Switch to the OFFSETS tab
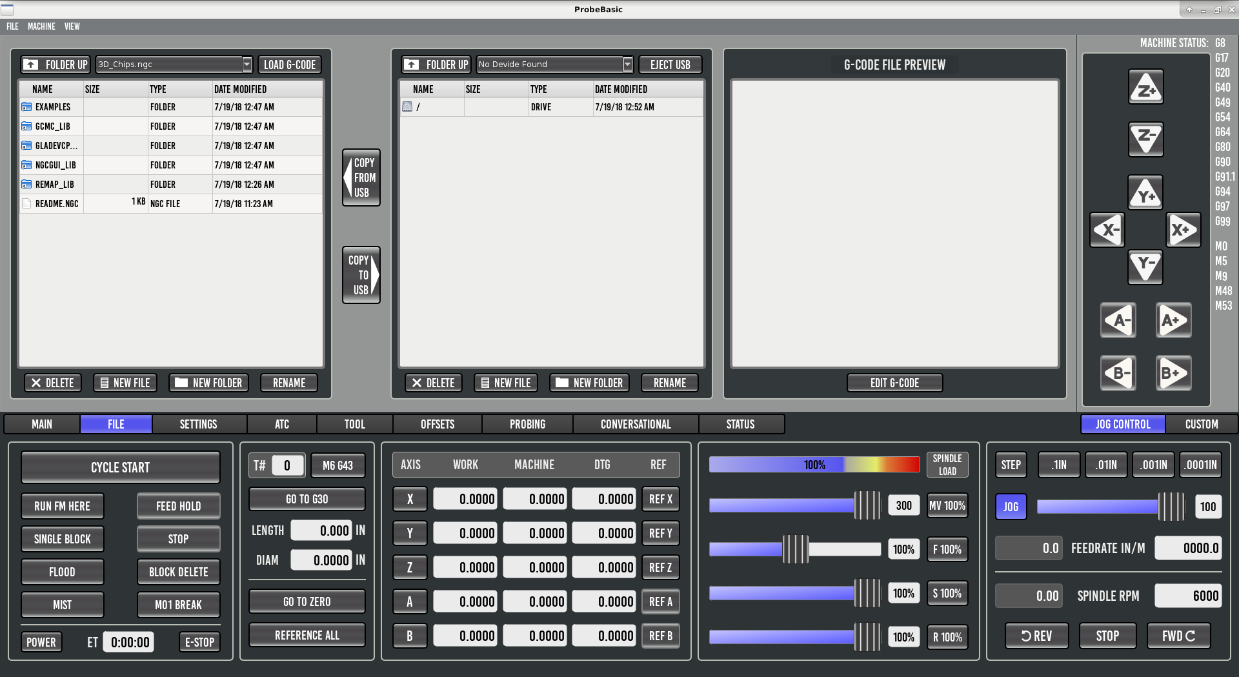The width and height of the screenshot is (1239, 677). tap(438, 424)
